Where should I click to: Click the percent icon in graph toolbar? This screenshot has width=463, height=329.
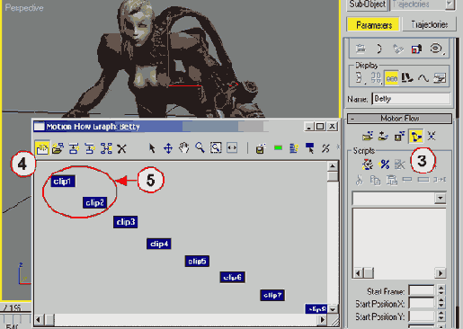click(x=325, y=148)
